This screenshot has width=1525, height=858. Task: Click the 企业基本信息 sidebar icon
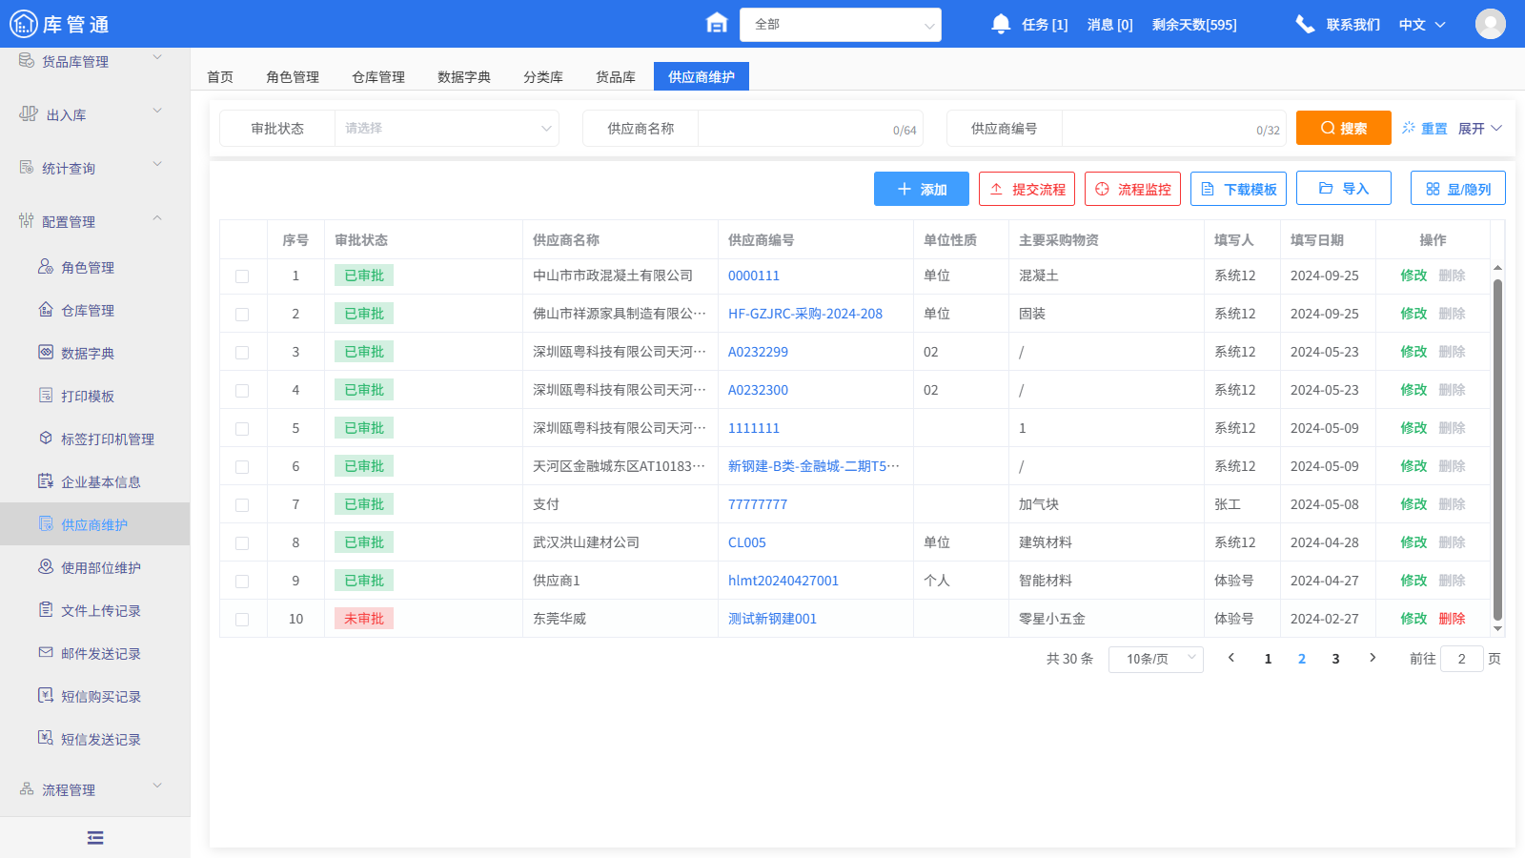[46, 481]
